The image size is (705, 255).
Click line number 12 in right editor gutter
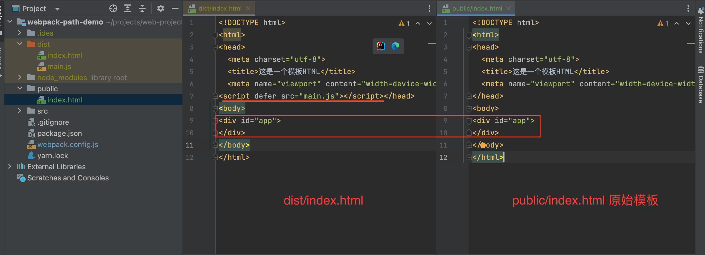click(x=443, y=158)
